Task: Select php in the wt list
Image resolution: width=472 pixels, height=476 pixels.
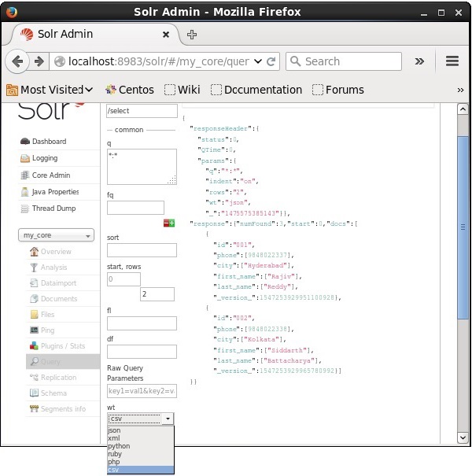Action: (141, 462)
